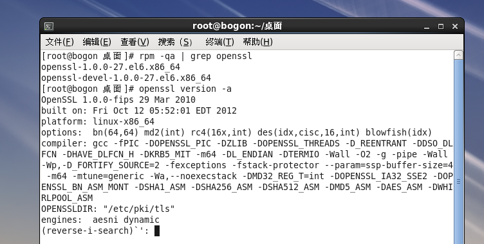
Task: Maximize the terminal window
Action: point(441,26)
